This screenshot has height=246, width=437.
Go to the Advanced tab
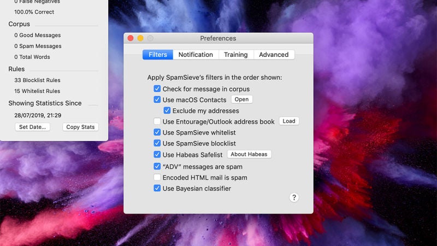[x=274, y=55]
